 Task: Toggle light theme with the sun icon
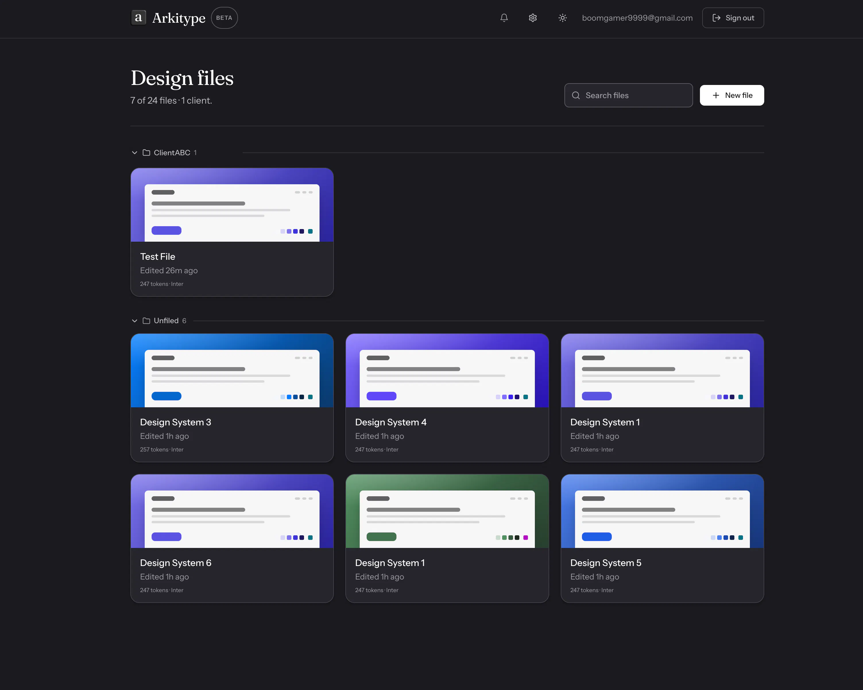point(562,18)
